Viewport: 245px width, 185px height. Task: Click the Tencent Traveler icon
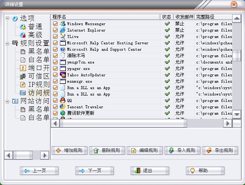click(x=62, y=107)
